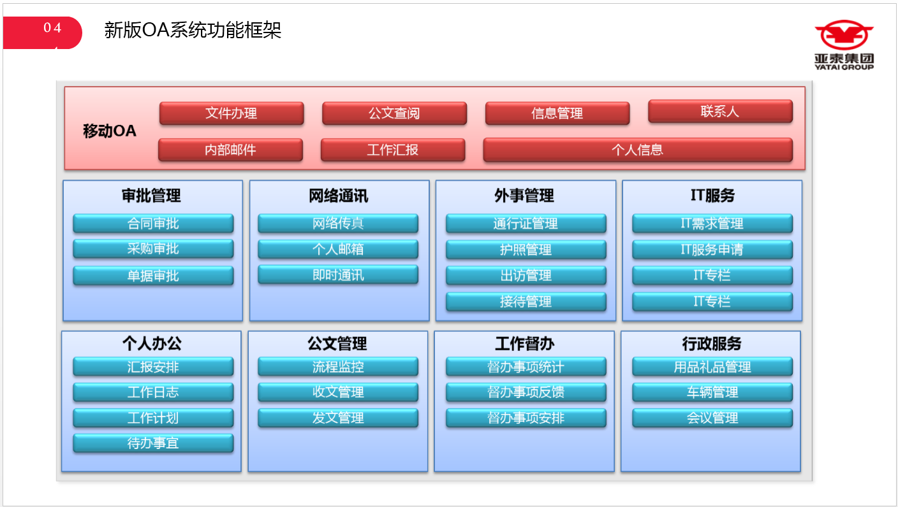Select the 内部邮件 button

point(230,150)
